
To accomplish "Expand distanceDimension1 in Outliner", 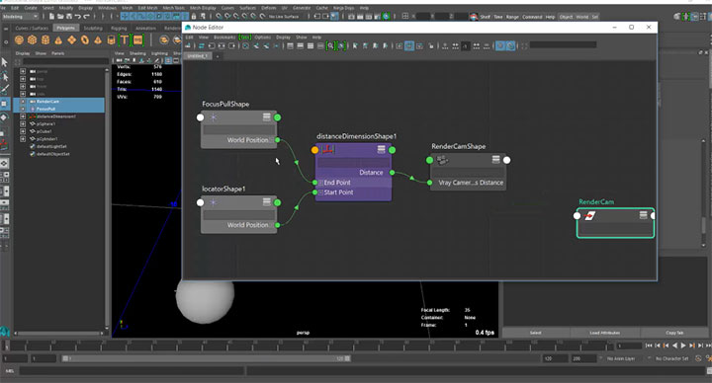I will click(23, 116).
